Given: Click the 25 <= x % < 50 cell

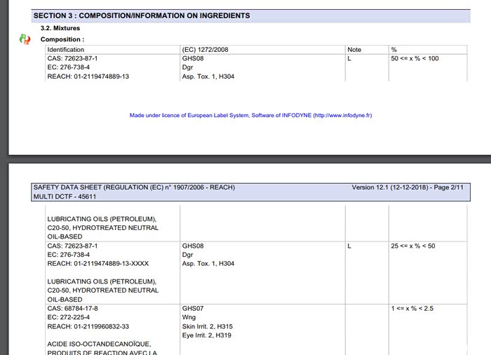Looking at the screenshot, I should 413,246.
